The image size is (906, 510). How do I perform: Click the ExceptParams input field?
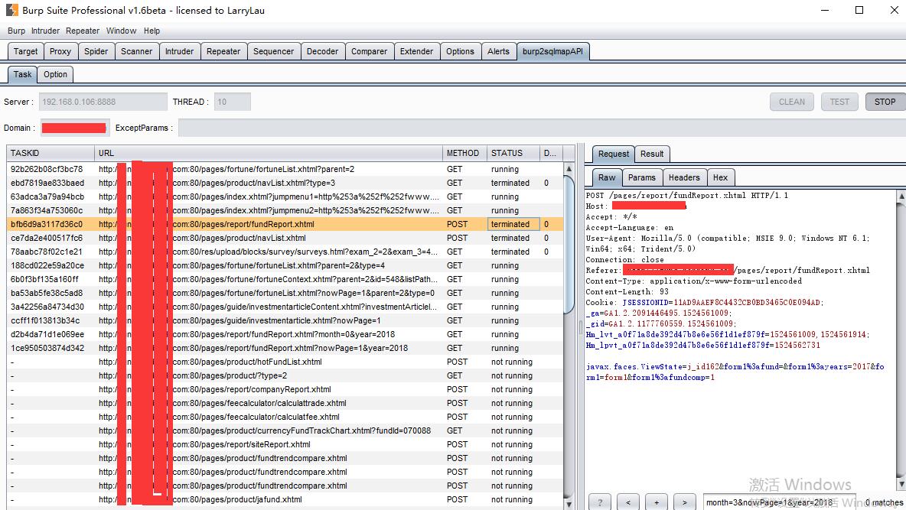tap(536, 128)
